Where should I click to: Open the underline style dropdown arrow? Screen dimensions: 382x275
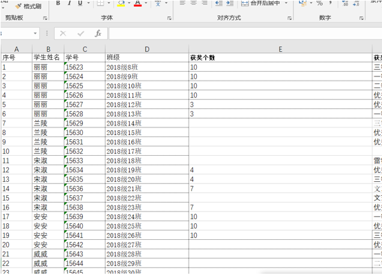(x=88, y=3)
